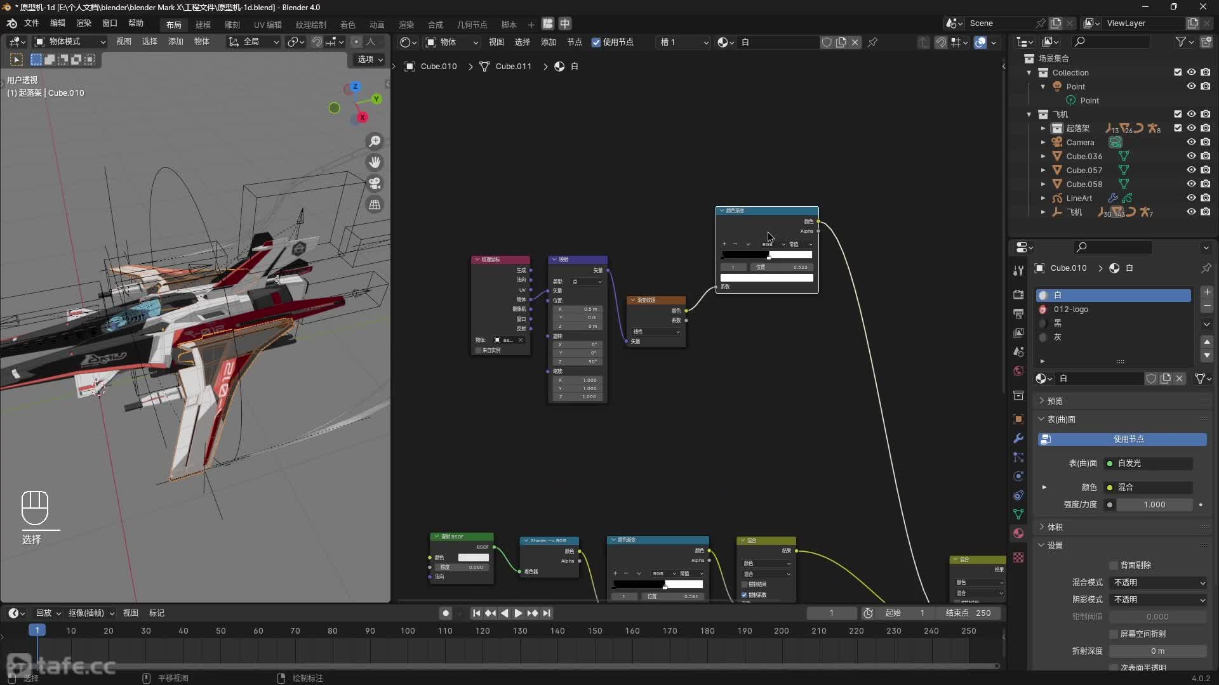
Task: Remove the material slot with minus button
Action: (1207, 306)
